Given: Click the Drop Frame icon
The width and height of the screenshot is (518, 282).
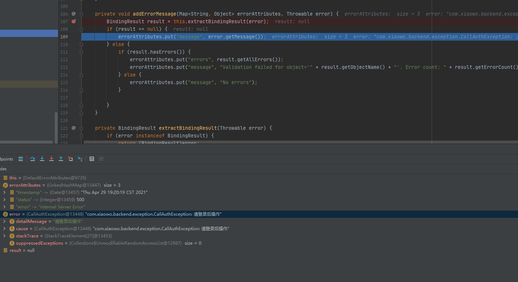Looking at the screenshot, I should pos(70,159).
